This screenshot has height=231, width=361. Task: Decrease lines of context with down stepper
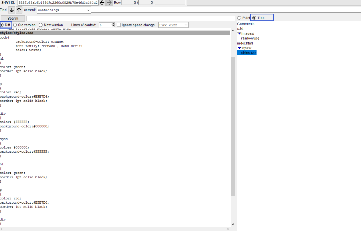tap(113, 26)
